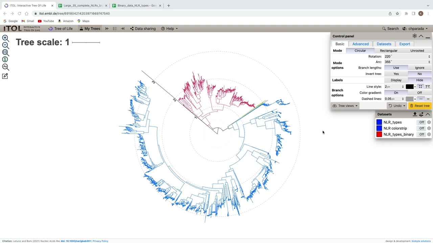
Task: Open gray dashed line color picker
Action: coord(411,99)
